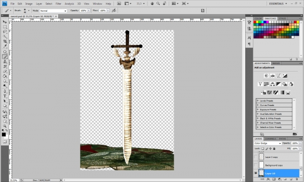Open the File menu
The width and height of the screenshot is (304, 182).
12,4
